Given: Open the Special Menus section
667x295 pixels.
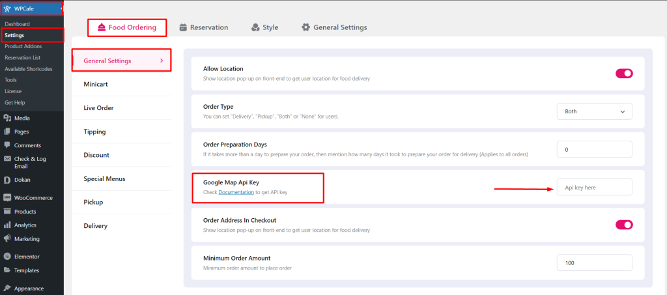Looking at the screenshot, I should point(122,178).
